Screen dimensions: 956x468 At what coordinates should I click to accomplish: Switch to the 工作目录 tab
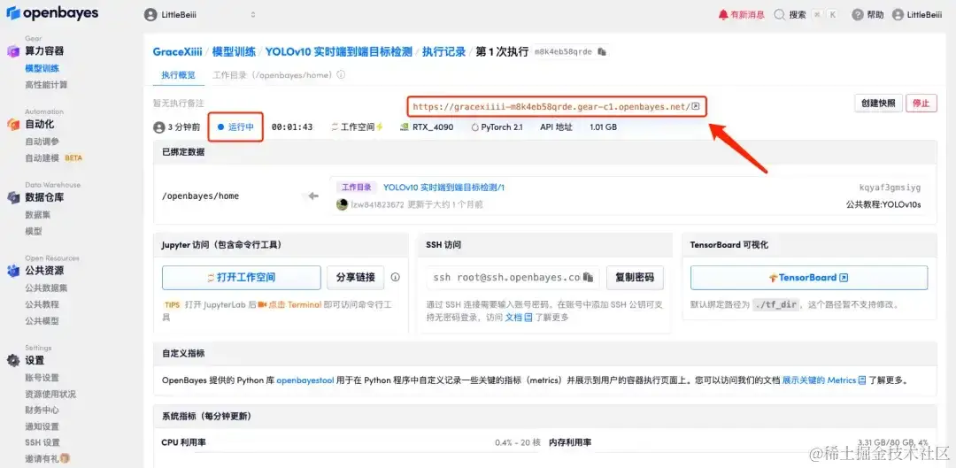pyautogui.click(x=272, y=75)
